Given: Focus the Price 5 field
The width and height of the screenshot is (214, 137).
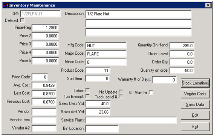Looking at the screenshot, I should pos(45,61).
